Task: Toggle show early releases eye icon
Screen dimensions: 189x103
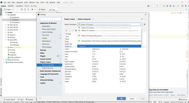Action: pyautogui.click(x=76, y=31)
